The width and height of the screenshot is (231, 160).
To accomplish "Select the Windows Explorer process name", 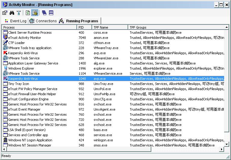I will click(x=21, y=68).
